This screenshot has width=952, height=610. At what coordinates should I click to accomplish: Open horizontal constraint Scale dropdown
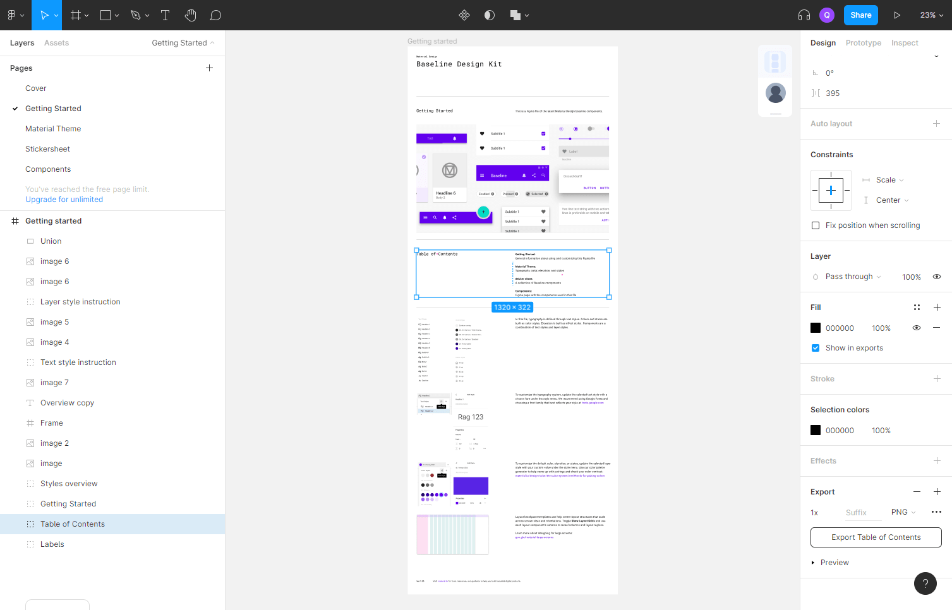889,180
